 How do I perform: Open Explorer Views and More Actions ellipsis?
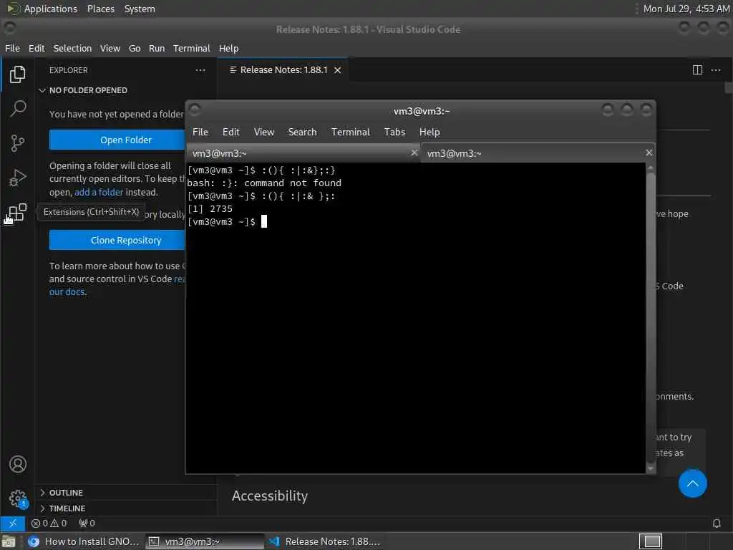click(x=200, y=70)
